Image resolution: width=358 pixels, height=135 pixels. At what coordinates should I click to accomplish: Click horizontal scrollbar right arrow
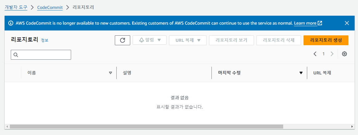coord(352,127)
